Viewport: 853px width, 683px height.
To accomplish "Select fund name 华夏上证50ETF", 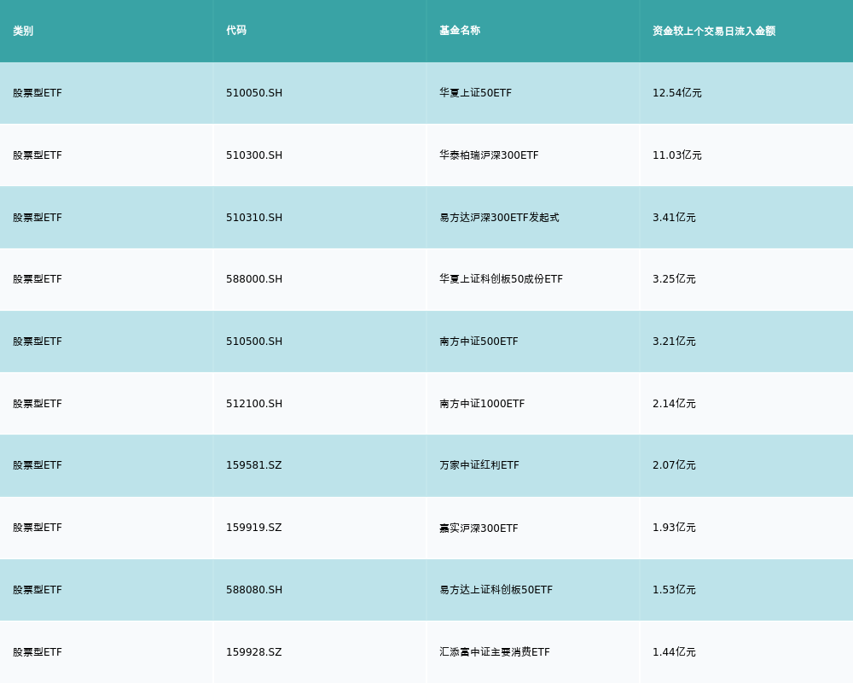I will coord(475,93).
